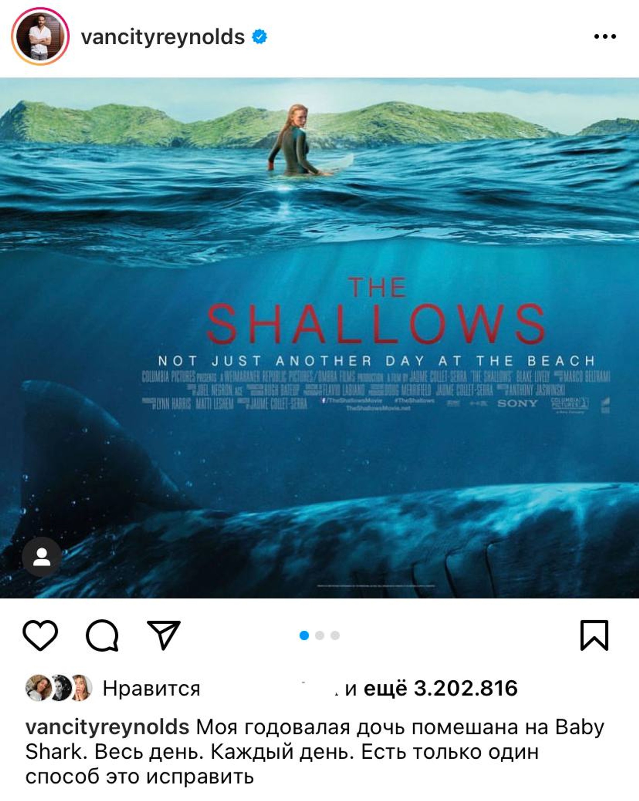The image size is (639, 801).
Task: Like the post with the heart icon
Action: pos(40,635)
